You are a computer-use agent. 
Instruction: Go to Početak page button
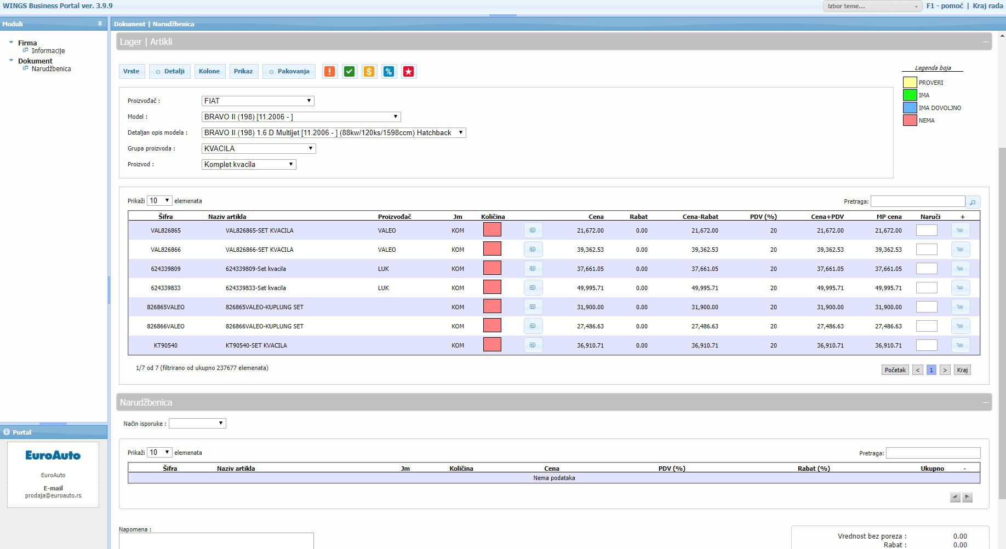tap(895, 370)
